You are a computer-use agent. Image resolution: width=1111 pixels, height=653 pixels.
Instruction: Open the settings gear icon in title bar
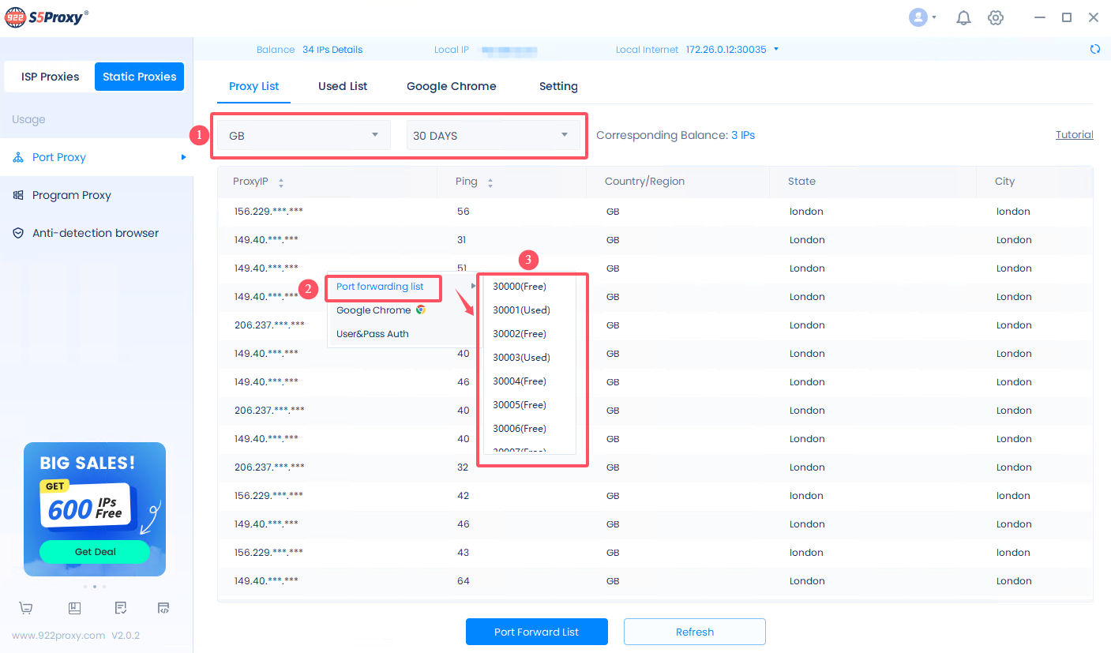(x=996, y=17)
